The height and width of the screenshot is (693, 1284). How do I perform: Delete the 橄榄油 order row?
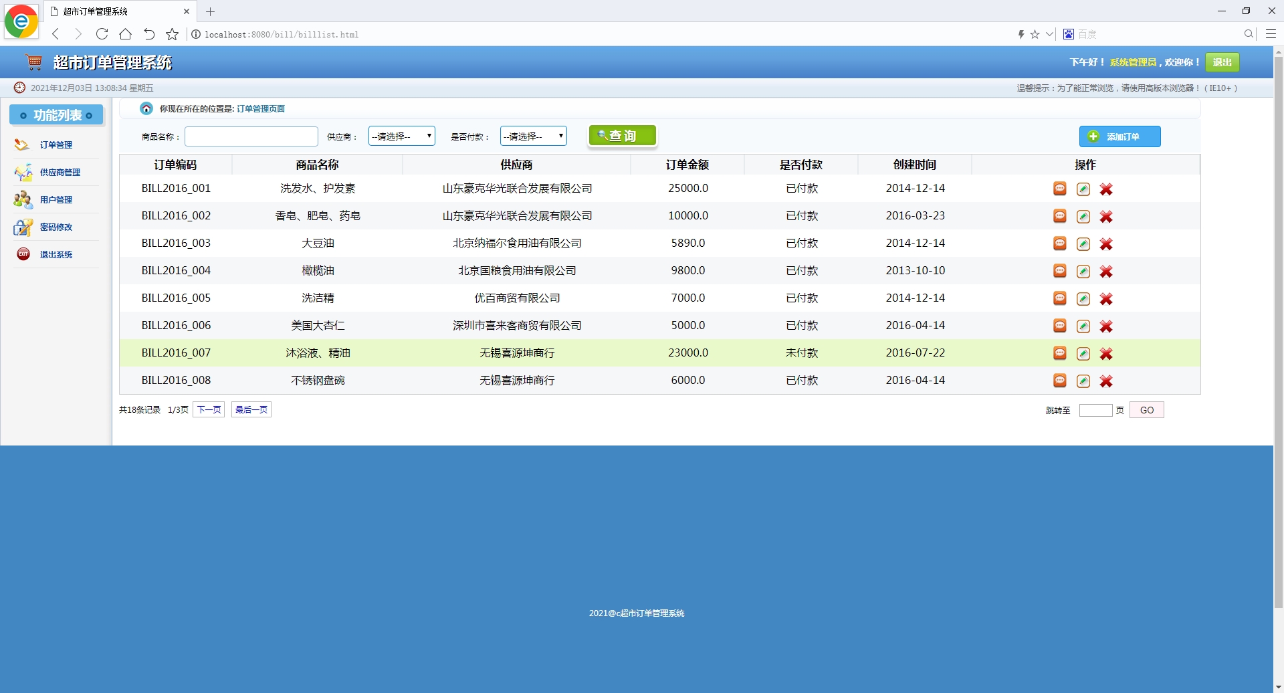pos(1106,271)
